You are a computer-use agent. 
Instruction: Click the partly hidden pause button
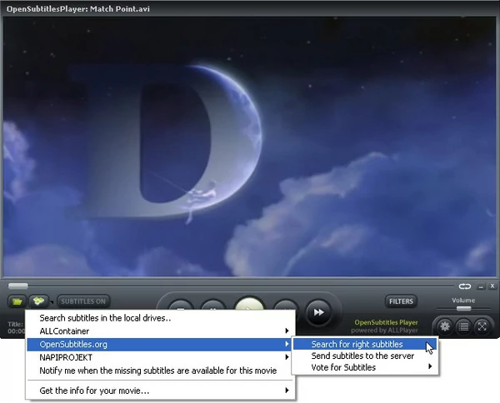pos(213,305)
